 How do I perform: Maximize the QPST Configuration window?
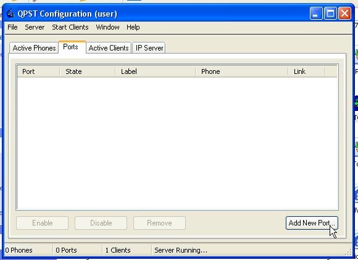[x=330, y=13]
